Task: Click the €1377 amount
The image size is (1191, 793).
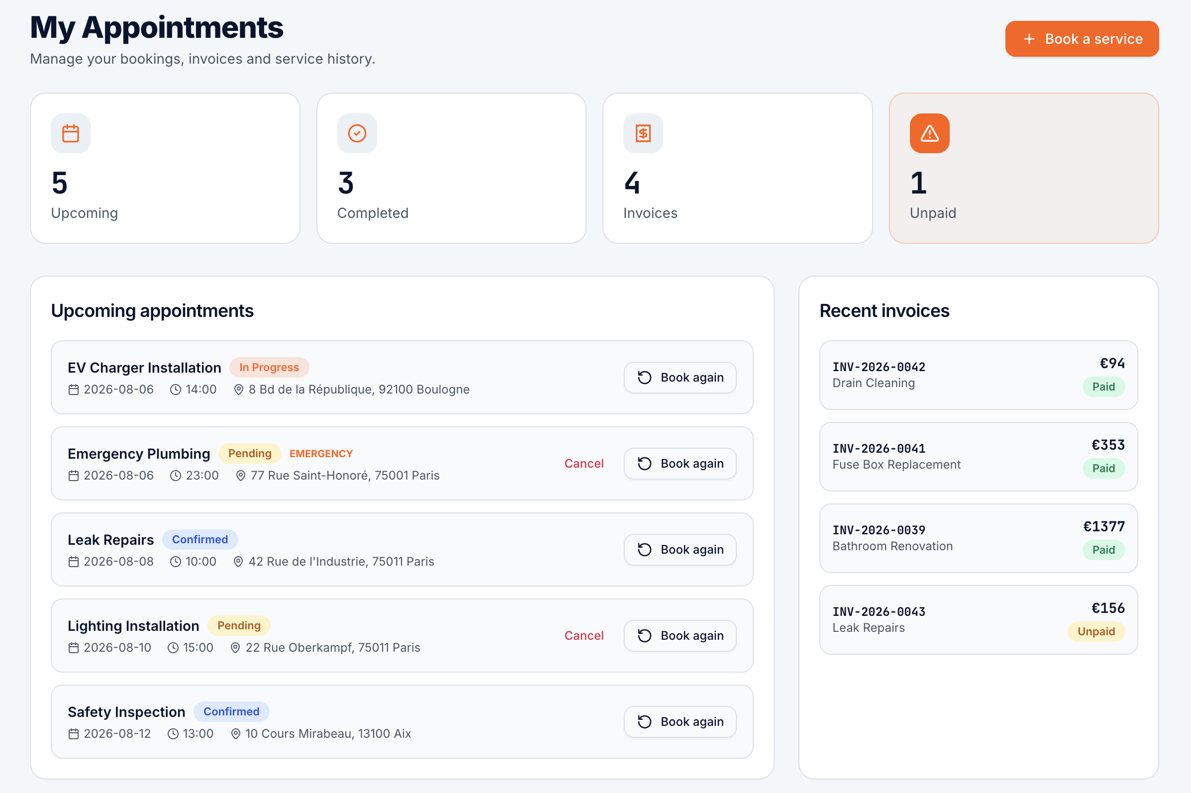Action: pyautogui.click(x=1103, y=526)
